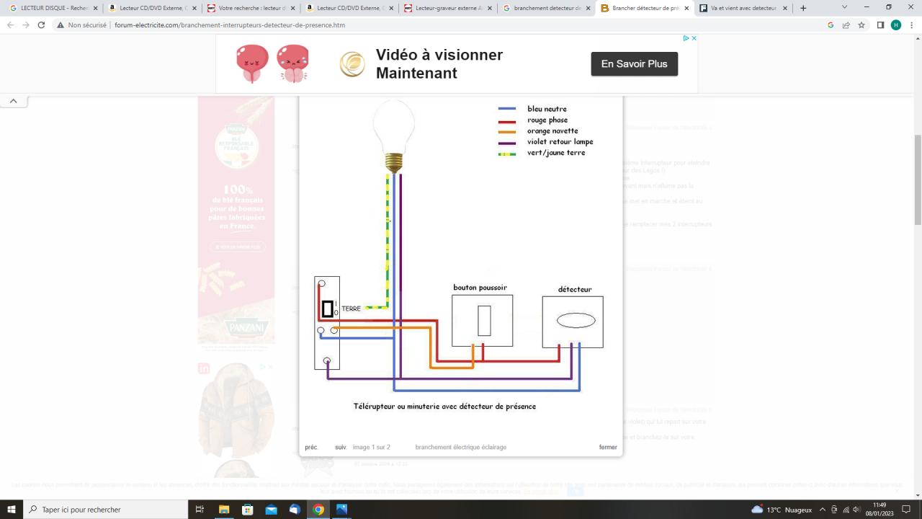922x519 pixels.
Task: Click préc. in the image viewer
Action: point(311,447)
